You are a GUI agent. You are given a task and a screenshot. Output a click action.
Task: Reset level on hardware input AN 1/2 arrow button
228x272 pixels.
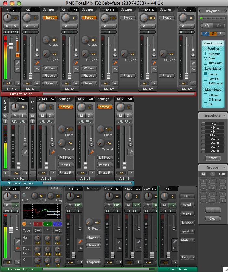tap(18, 84)
